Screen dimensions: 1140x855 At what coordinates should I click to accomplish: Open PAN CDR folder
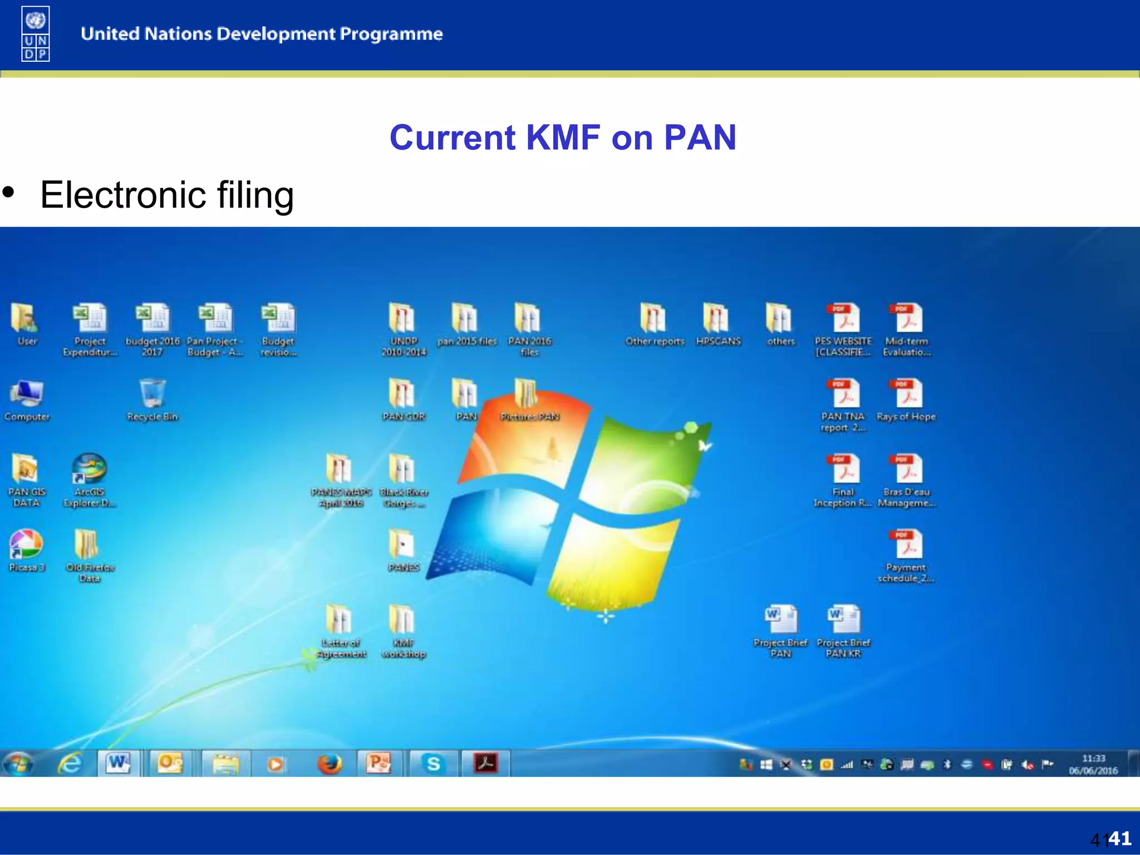(x=402, y=394)
